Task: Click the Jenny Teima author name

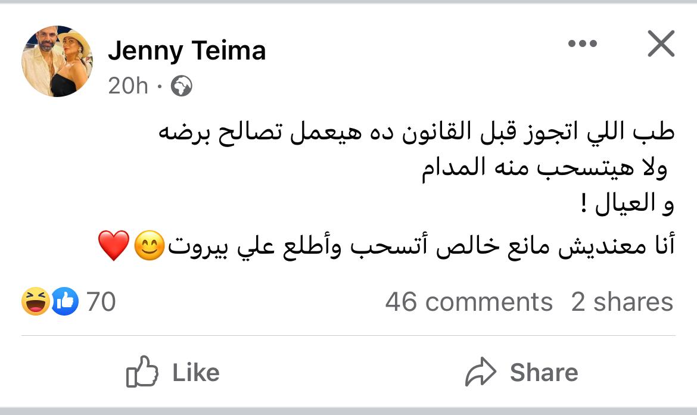Action: (x=186, y=51)
